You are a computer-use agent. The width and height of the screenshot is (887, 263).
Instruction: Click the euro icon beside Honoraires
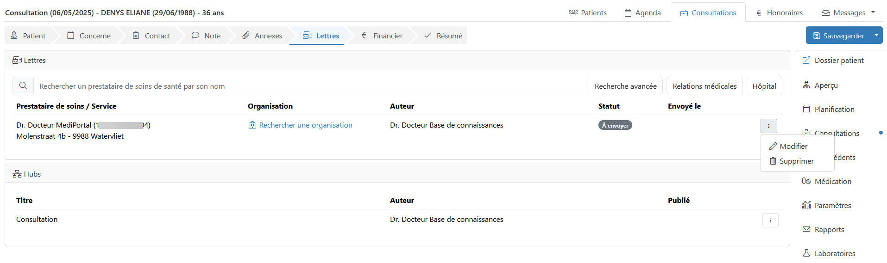pyautogui.click(x=759, y=13)
